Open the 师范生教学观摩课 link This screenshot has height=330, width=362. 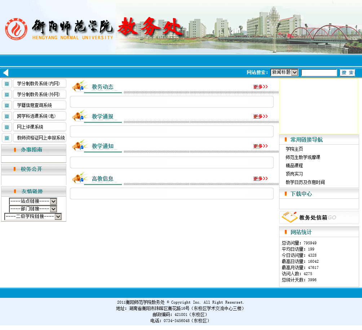click(303, 157)
